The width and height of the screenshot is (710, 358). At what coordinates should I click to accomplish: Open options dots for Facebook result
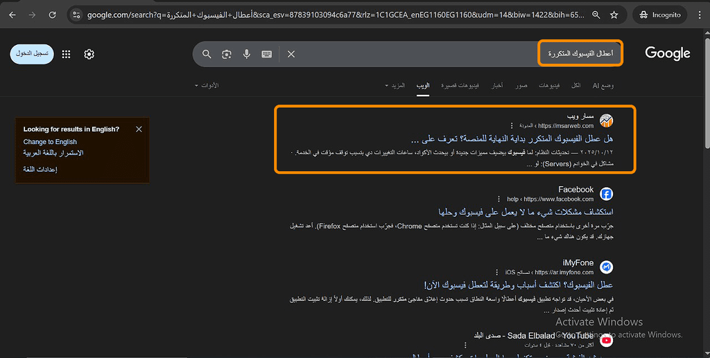pyautogui.click(x=499, y=199)
